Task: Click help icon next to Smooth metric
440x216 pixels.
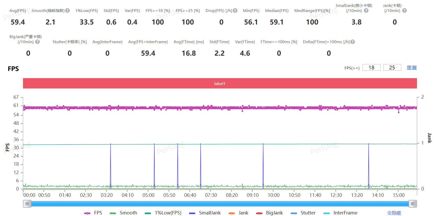Action: 67,11
